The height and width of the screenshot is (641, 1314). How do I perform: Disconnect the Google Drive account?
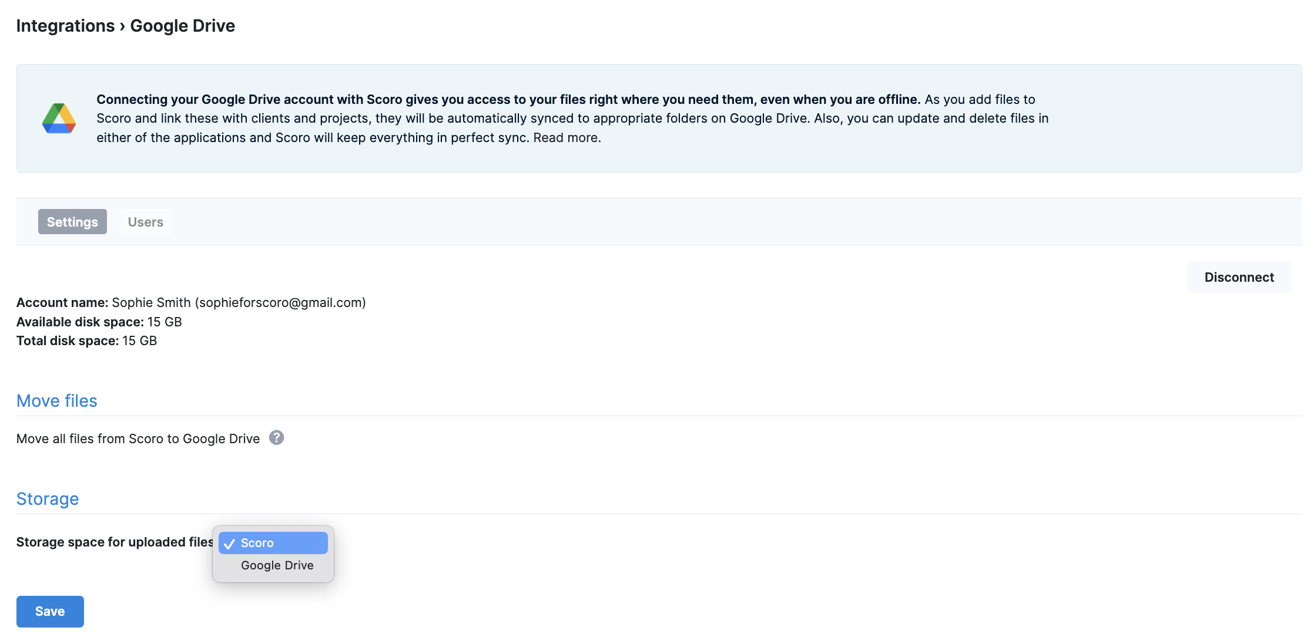point(1239,277)
